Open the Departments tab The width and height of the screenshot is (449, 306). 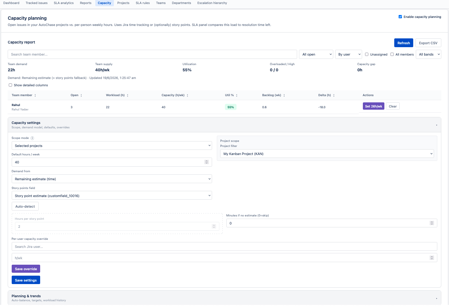pyautogui.click(x=181, y=3)
